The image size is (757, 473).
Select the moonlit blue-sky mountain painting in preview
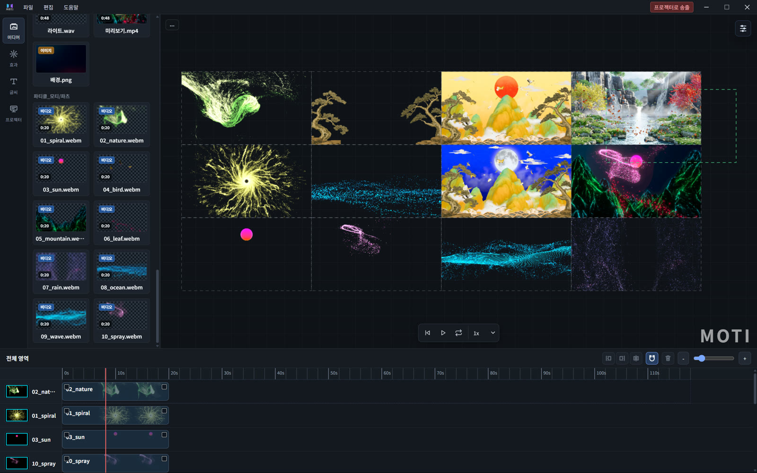coord(506,181)
